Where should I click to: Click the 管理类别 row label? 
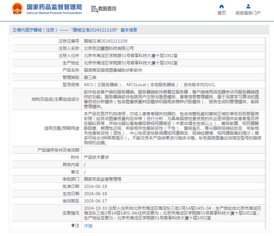coord(71,77)
